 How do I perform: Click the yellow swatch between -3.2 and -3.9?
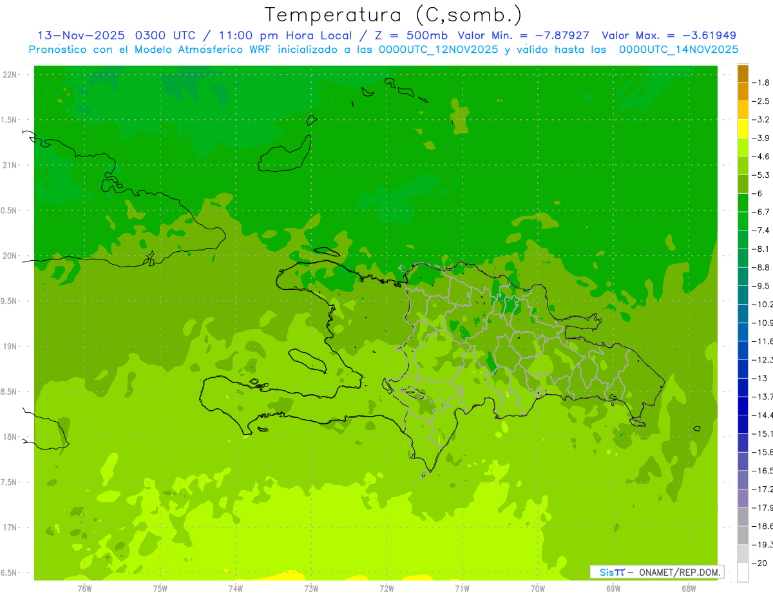coord(743,129)
